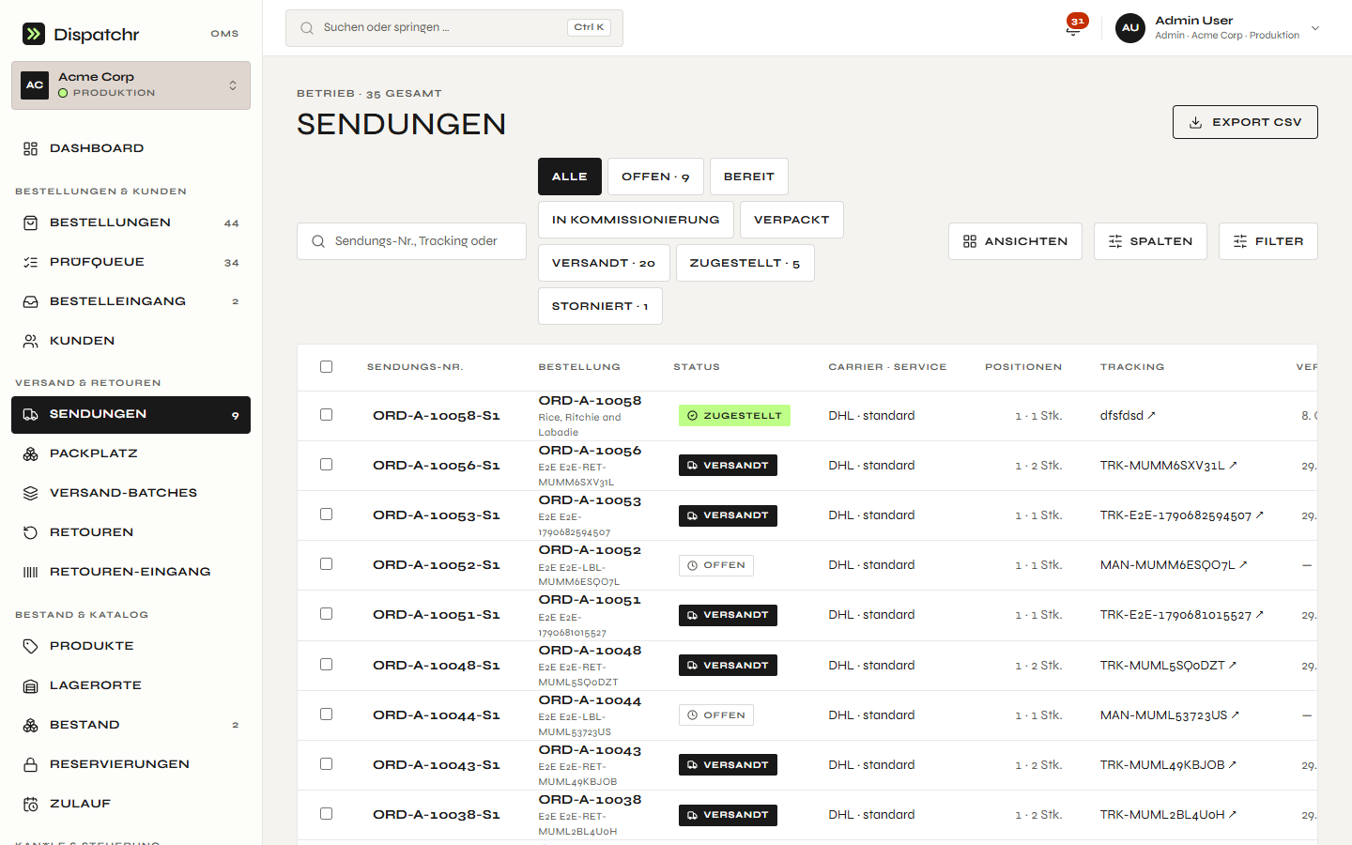This screenshot has width=1352, height=845.
Task: Open the Admin User account menu
Action: (x=1218, y=28)
